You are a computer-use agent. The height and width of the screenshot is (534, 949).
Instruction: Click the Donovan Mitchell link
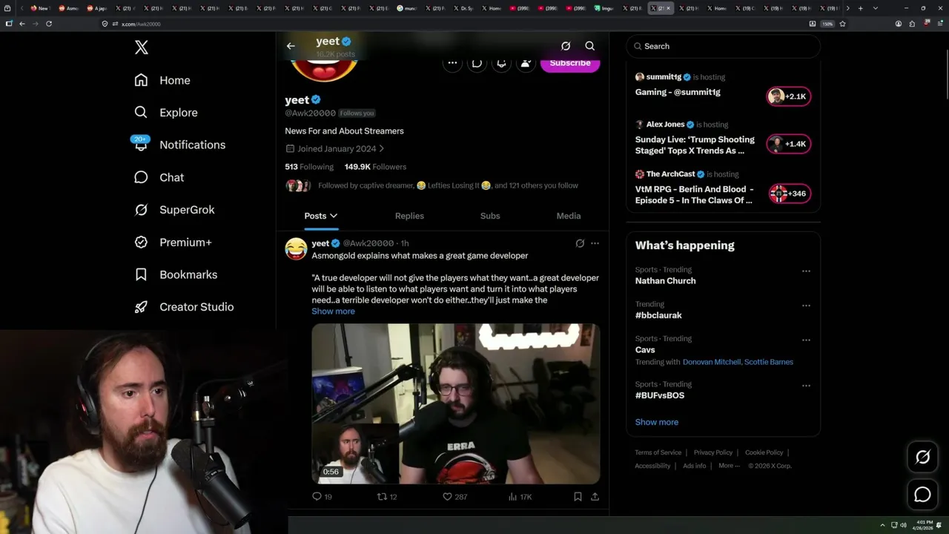(711, 362)
